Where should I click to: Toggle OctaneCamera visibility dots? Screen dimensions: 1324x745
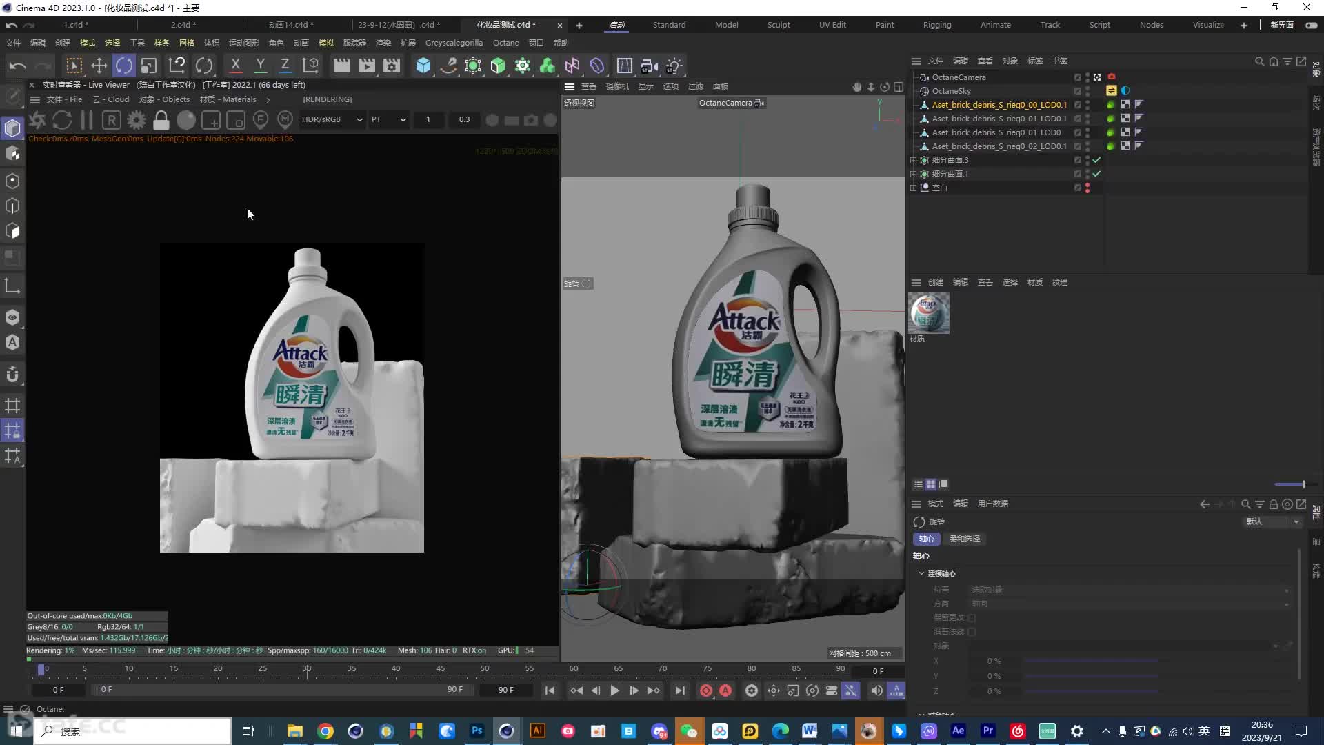coord(1087,77)
